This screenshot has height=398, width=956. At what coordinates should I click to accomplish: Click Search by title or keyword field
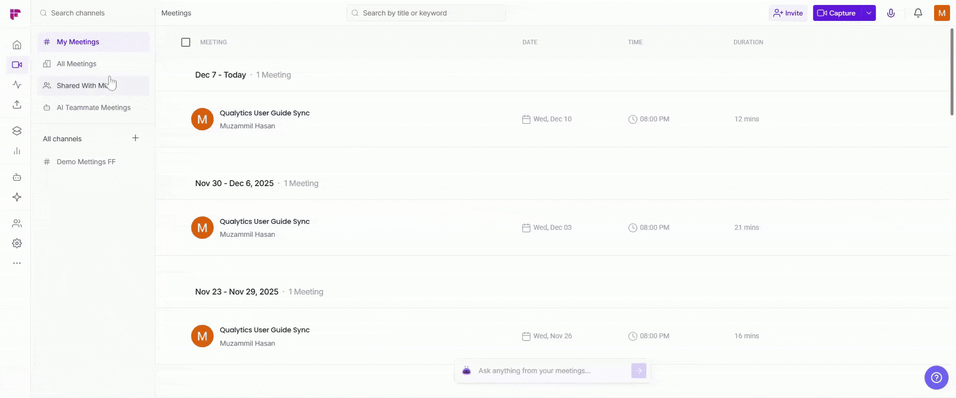click(426, 13)
